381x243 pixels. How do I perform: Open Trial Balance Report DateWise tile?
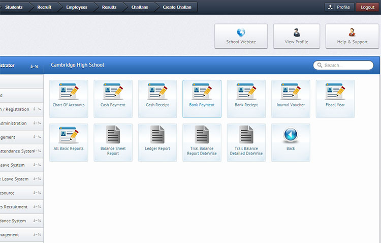coord(202,142)
